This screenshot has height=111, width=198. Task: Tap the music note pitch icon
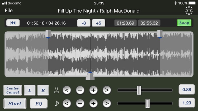click(57, 103)
